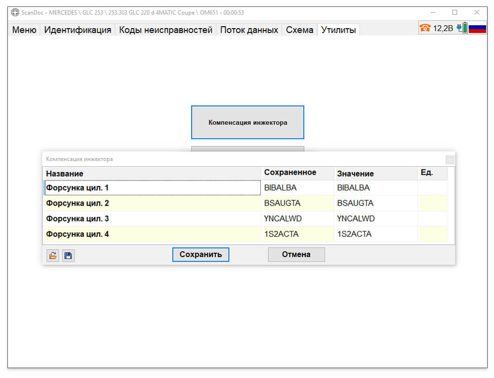Switch to the Идентификация tab

[78, 30]
